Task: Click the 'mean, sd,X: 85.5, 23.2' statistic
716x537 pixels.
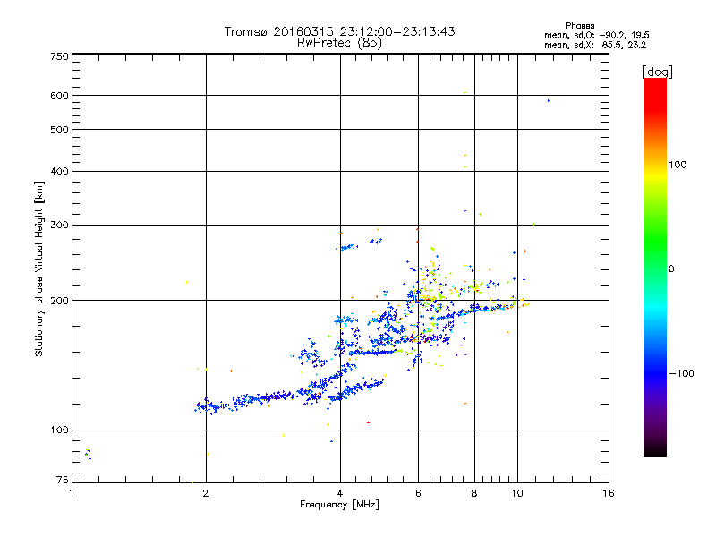Action: pos(595,45)
